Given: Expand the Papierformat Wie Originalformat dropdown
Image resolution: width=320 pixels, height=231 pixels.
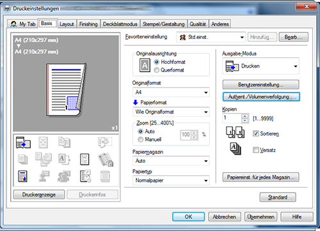Looking at the screenshot, I should [171, 112].
